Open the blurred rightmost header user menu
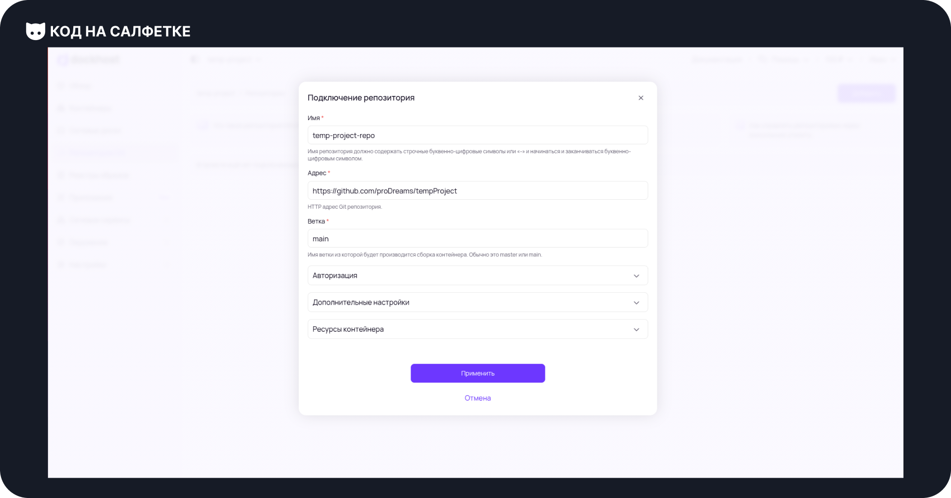Viewport: 951px width, 498px height. [881, 60]
